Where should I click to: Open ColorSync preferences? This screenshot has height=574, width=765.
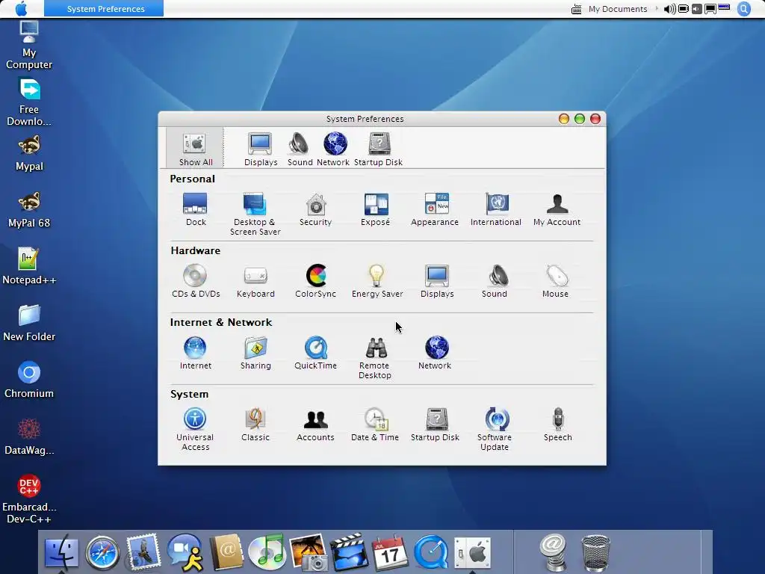click(x=316, y=281)
